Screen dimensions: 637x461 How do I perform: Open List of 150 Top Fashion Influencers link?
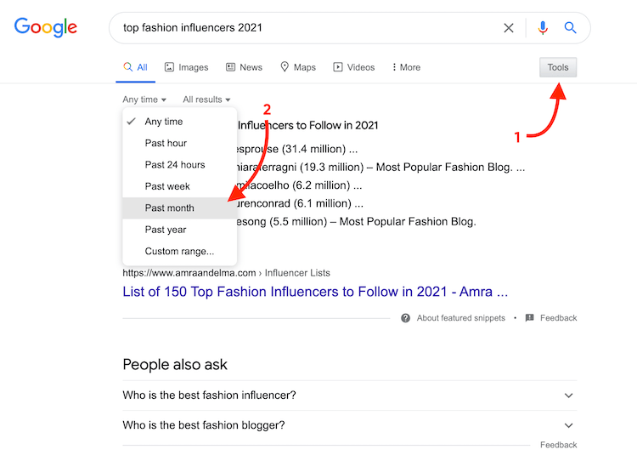pos(315,292)
